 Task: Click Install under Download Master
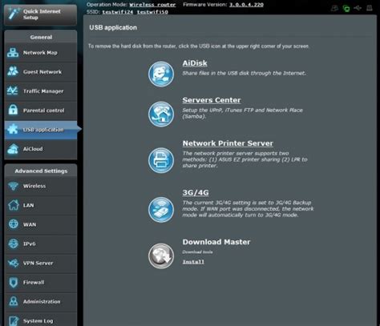coord(193,262)
